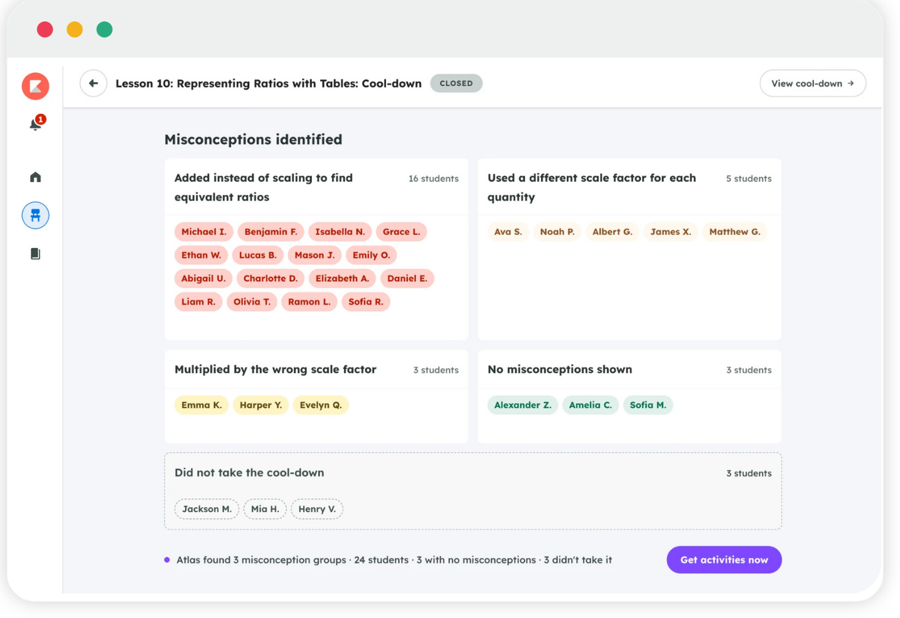Open student chip Daniel E.
Image resolution: width=900 pixels, height=618 pixels.
[407, 278]
